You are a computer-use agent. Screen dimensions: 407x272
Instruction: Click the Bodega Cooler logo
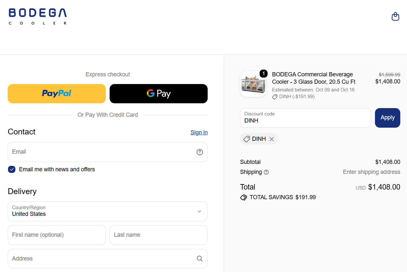tap(38, 16)
